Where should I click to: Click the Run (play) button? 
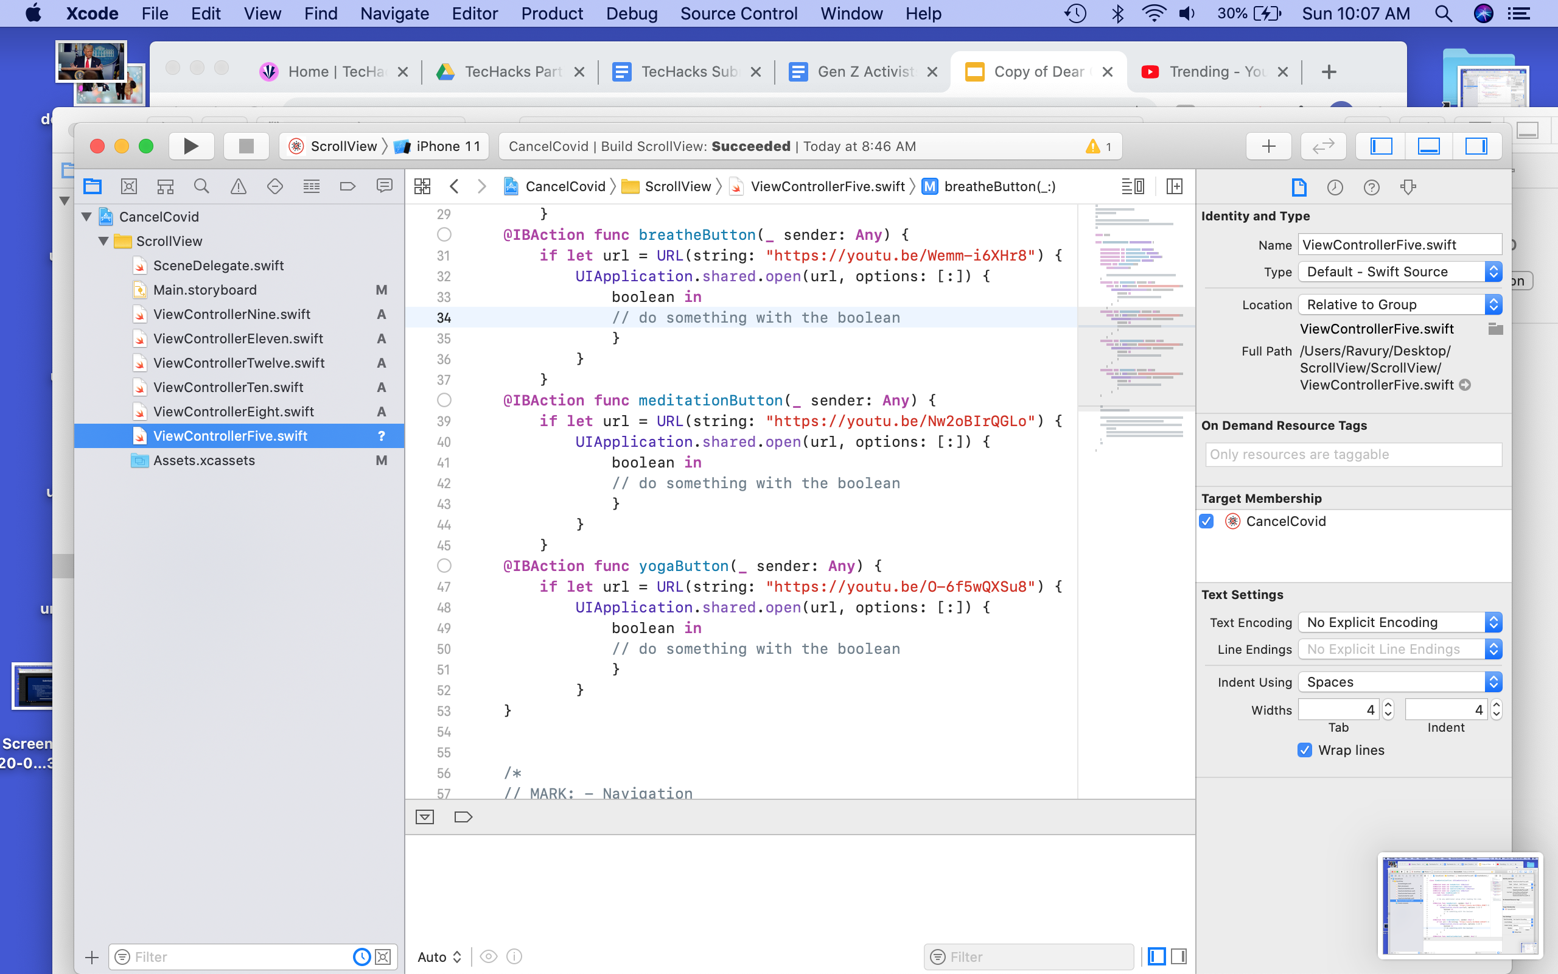point(190,146)
